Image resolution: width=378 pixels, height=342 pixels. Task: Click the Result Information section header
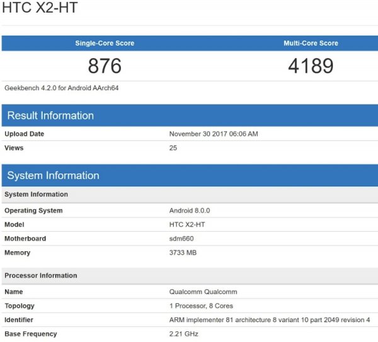50,116
